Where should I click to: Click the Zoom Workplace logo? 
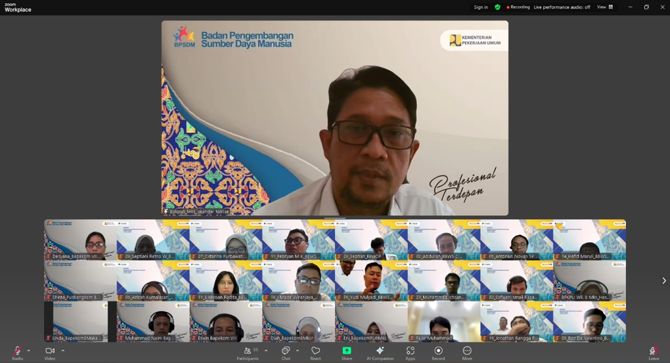[x=18, y=8]
